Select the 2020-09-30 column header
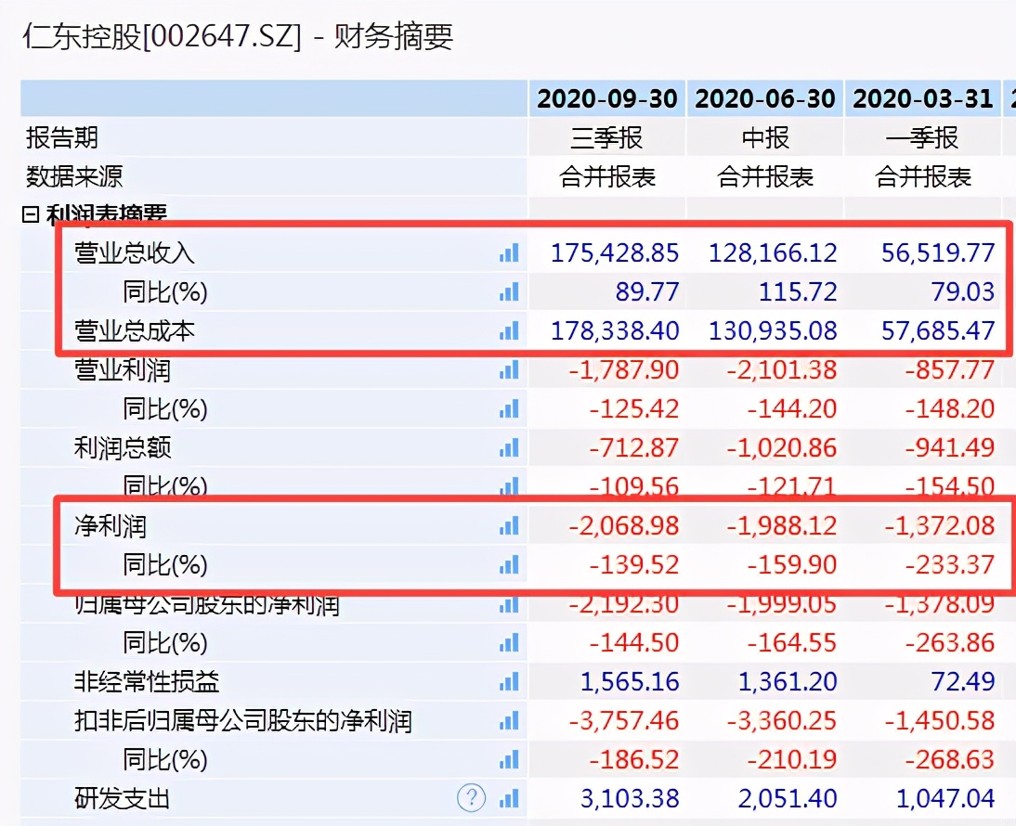Viewport: 1016px width, 826px height. [607, 99]
